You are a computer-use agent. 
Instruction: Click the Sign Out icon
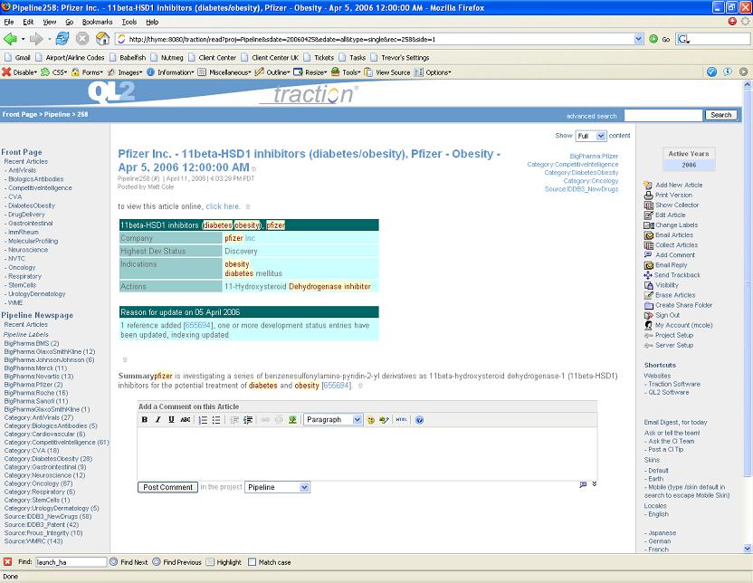(x=648, y=316)
